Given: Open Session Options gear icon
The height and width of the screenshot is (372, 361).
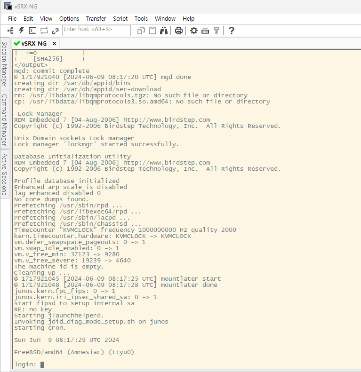Looking at the screenshot, I should click(x=194, y=31).
